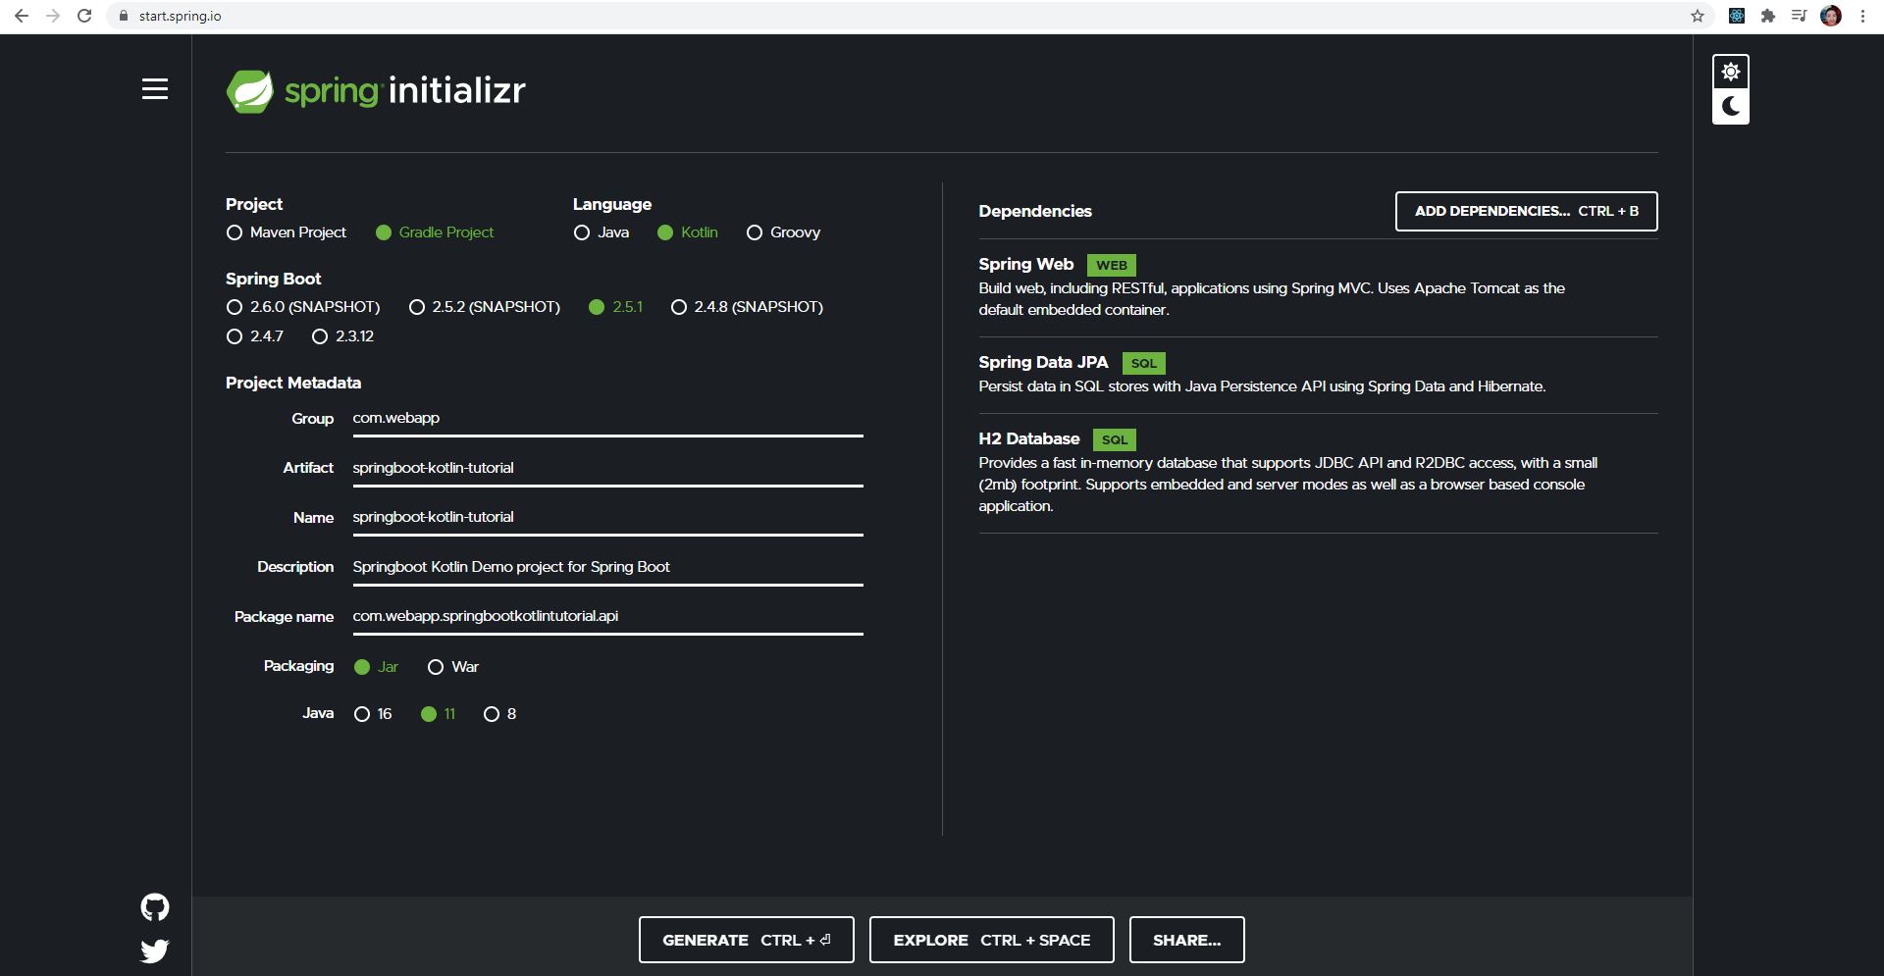Switch to light theme using the sun icon
Image resolution: width=1884 pixels, height=976 pixels.
click(x=1731, y=70)
